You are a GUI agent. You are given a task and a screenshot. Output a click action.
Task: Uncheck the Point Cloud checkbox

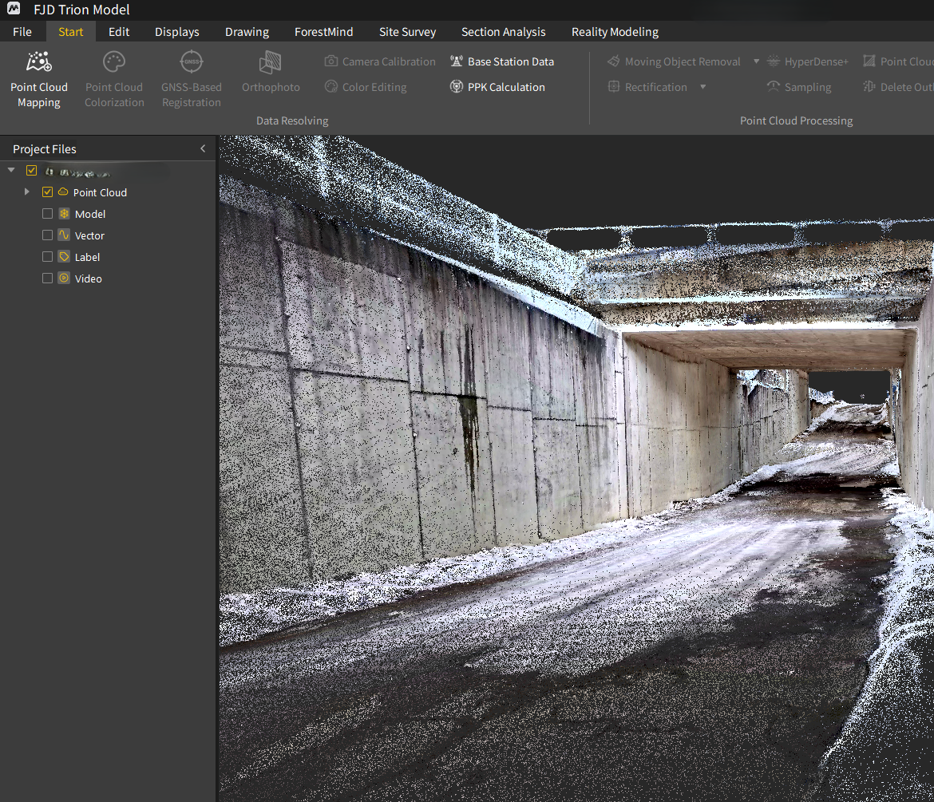(47, 192)
